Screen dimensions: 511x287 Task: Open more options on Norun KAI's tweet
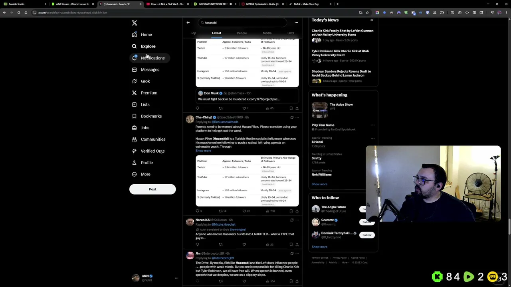297,220
